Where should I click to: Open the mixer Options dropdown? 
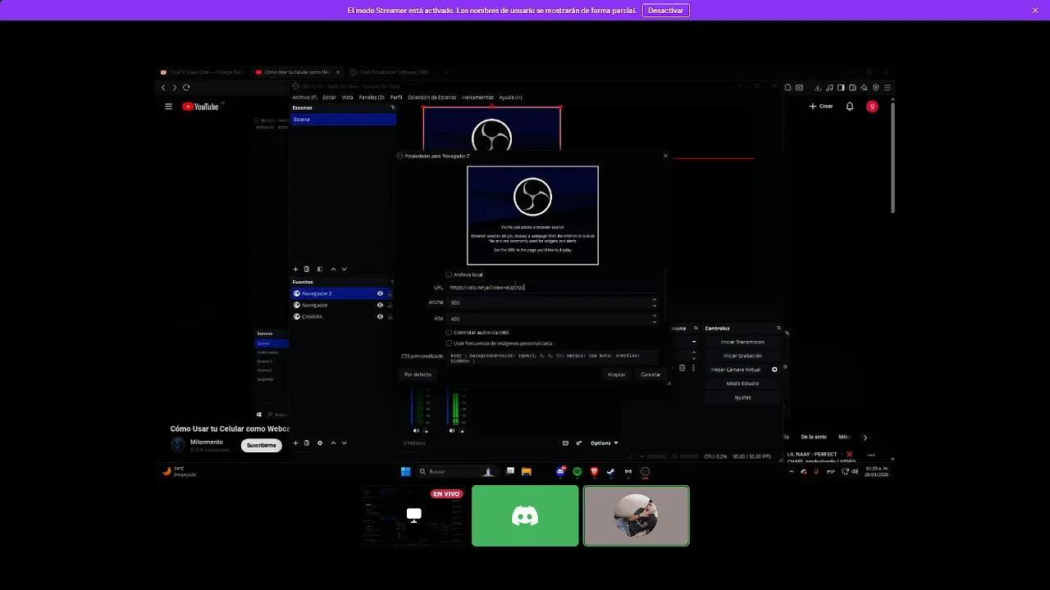coord(604,443)
